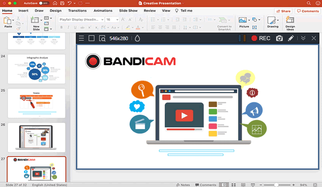322x187 pixels.
Task: Paste from clipboard
Action: (8, 22)
